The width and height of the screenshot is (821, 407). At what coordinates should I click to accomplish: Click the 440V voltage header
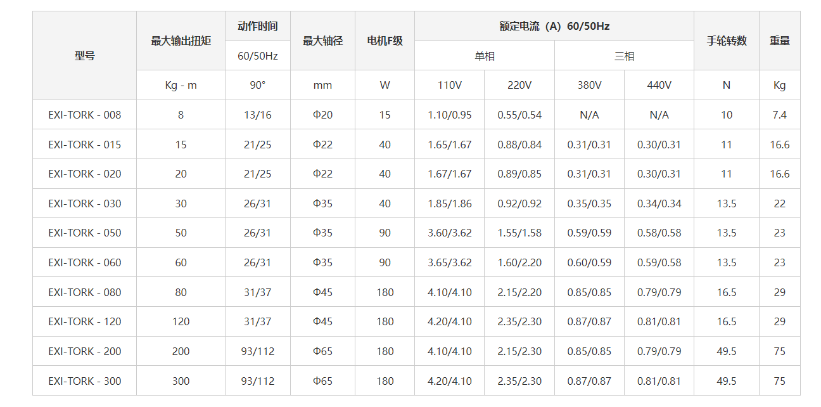659,85
